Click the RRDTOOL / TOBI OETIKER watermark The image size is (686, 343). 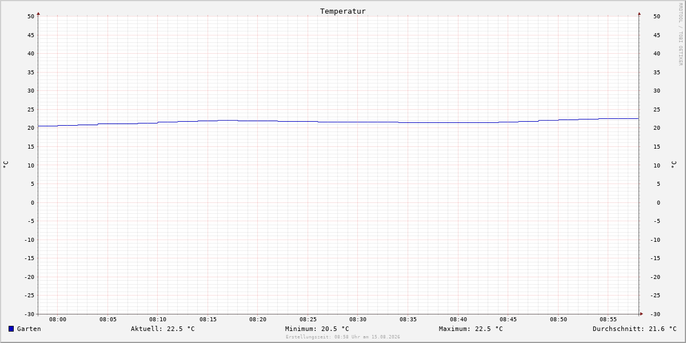[680, 34]
